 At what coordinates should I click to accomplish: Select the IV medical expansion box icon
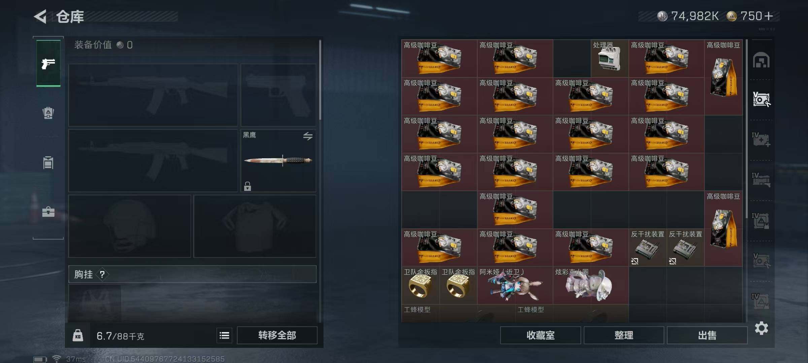coord(761,139)
